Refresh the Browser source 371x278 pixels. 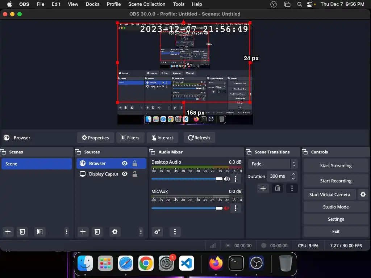(x=199, y=138)
